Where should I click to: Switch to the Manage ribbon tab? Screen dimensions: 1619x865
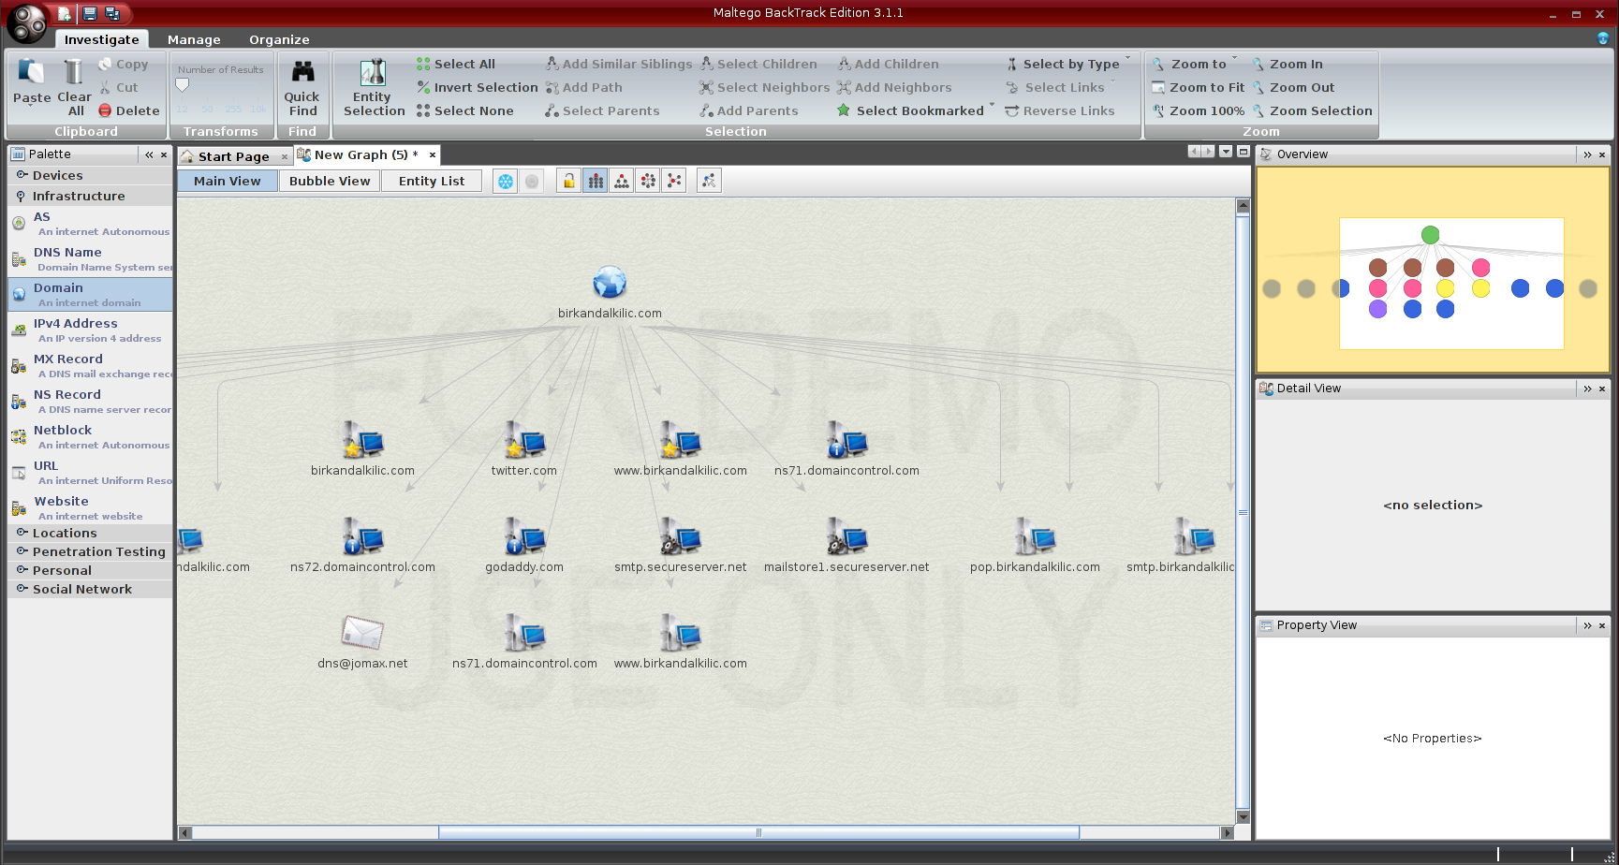coord(194,39)
